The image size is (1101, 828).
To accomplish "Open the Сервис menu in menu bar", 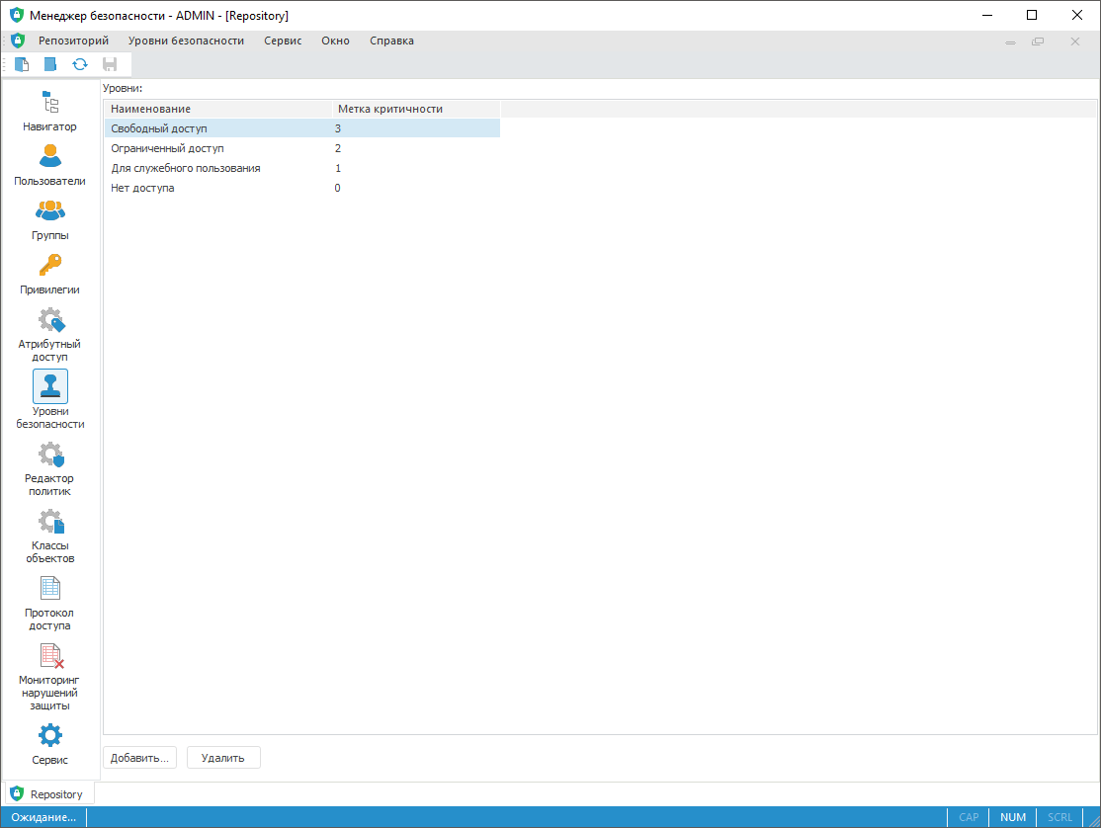I will 283,41.
